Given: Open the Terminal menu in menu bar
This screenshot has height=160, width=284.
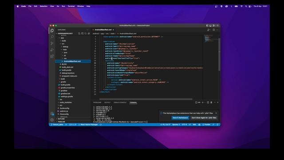Looking at the screenshot, I should coord(71,6).
